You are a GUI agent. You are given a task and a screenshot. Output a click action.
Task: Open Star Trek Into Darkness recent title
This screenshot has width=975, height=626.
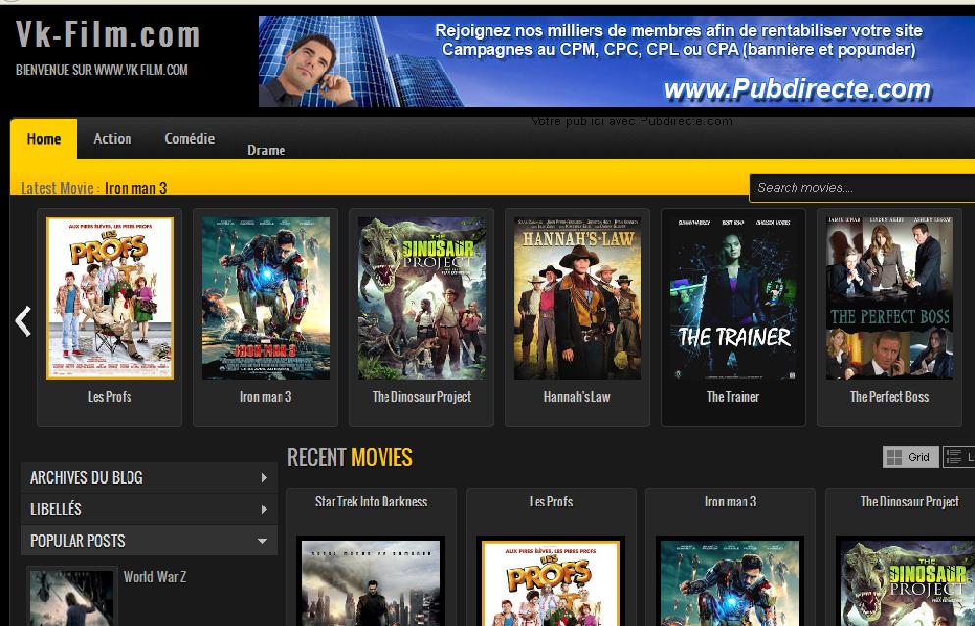371,502
